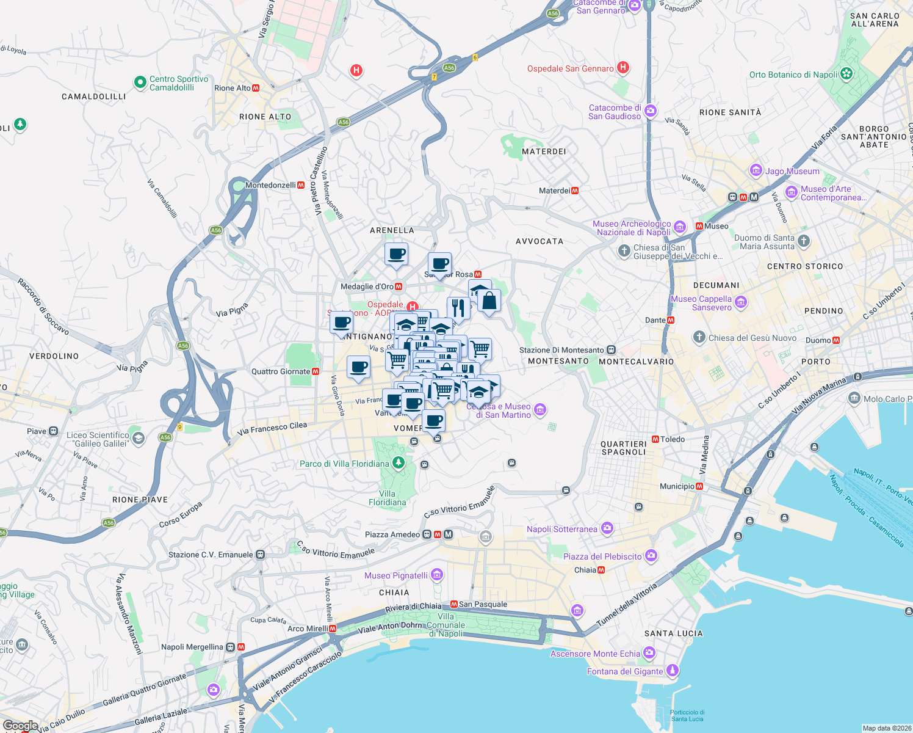Click Napoli Sotterranea attraction icon

tap(607, 528)
